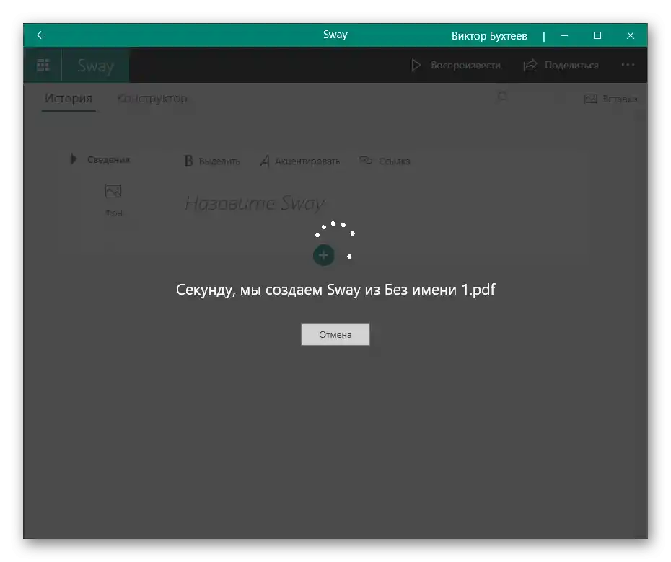Image resolution: width=671 pixels, height=562 pixels.
Task: Open the app launcher grid icon
Action: coord(43,66)
